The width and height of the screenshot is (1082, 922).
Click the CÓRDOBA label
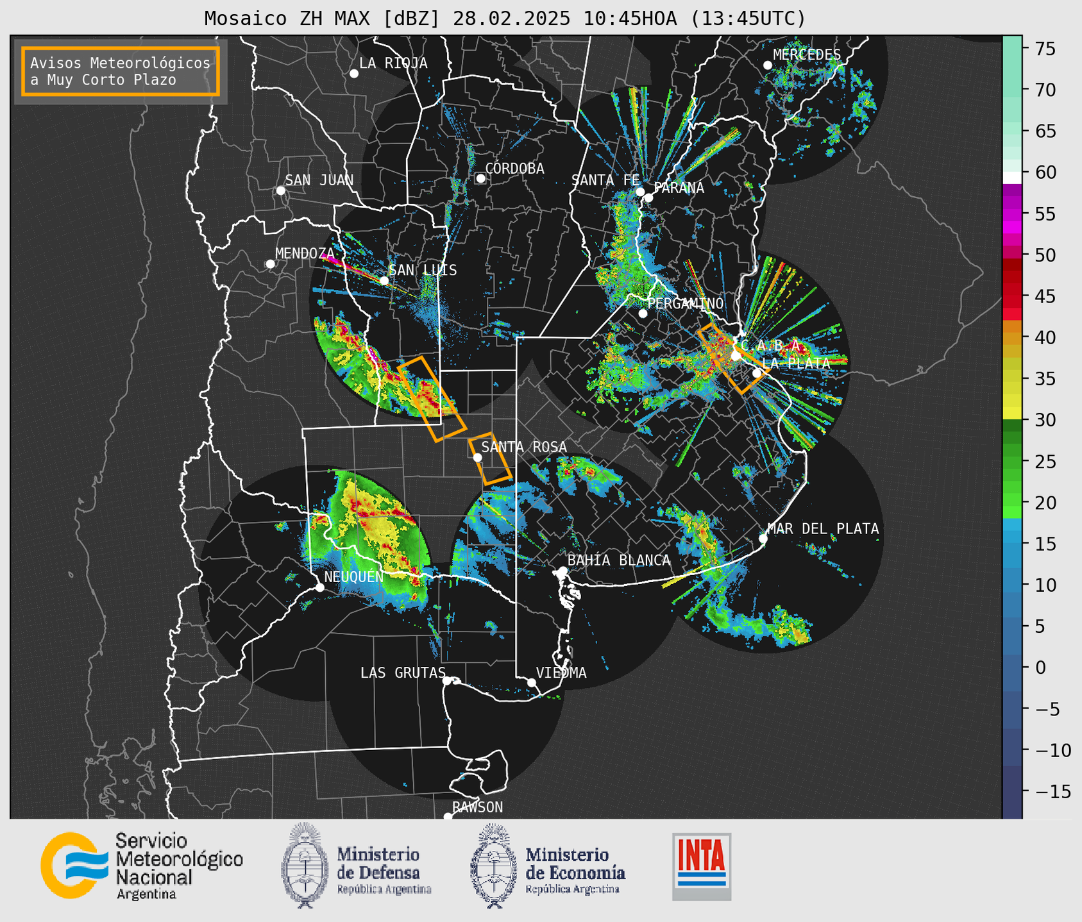pyautogui.click(x=514, y=168)
